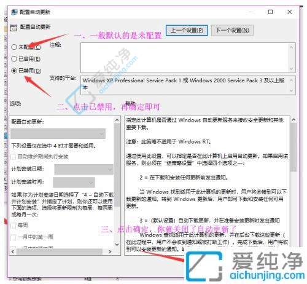
Task: Open the 计划安装日期 dropdown
Action: 84,170
